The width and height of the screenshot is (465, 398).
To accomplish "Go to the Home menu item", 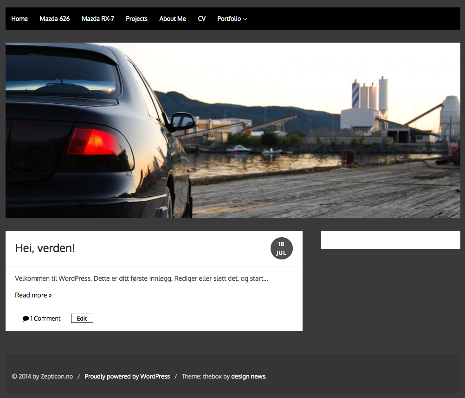I will pyautogui.click(x=19, y=19).
